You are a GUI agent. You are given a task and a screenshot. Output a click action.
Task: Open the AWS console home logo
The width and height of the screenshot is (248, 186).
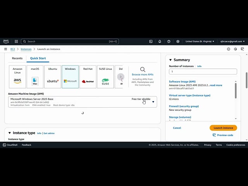pos(6,41)
